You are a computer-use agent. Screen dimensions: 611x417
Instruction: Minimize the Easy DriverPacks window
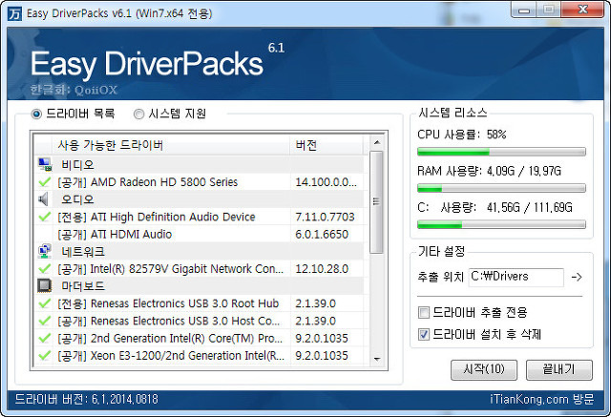tap(524, 10)
